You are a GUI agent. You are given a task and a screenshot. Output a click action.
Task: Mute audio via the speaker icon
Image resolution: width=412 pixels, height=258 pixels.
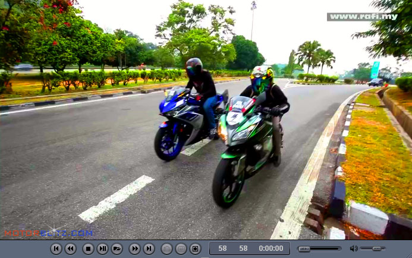pos(354,248)
